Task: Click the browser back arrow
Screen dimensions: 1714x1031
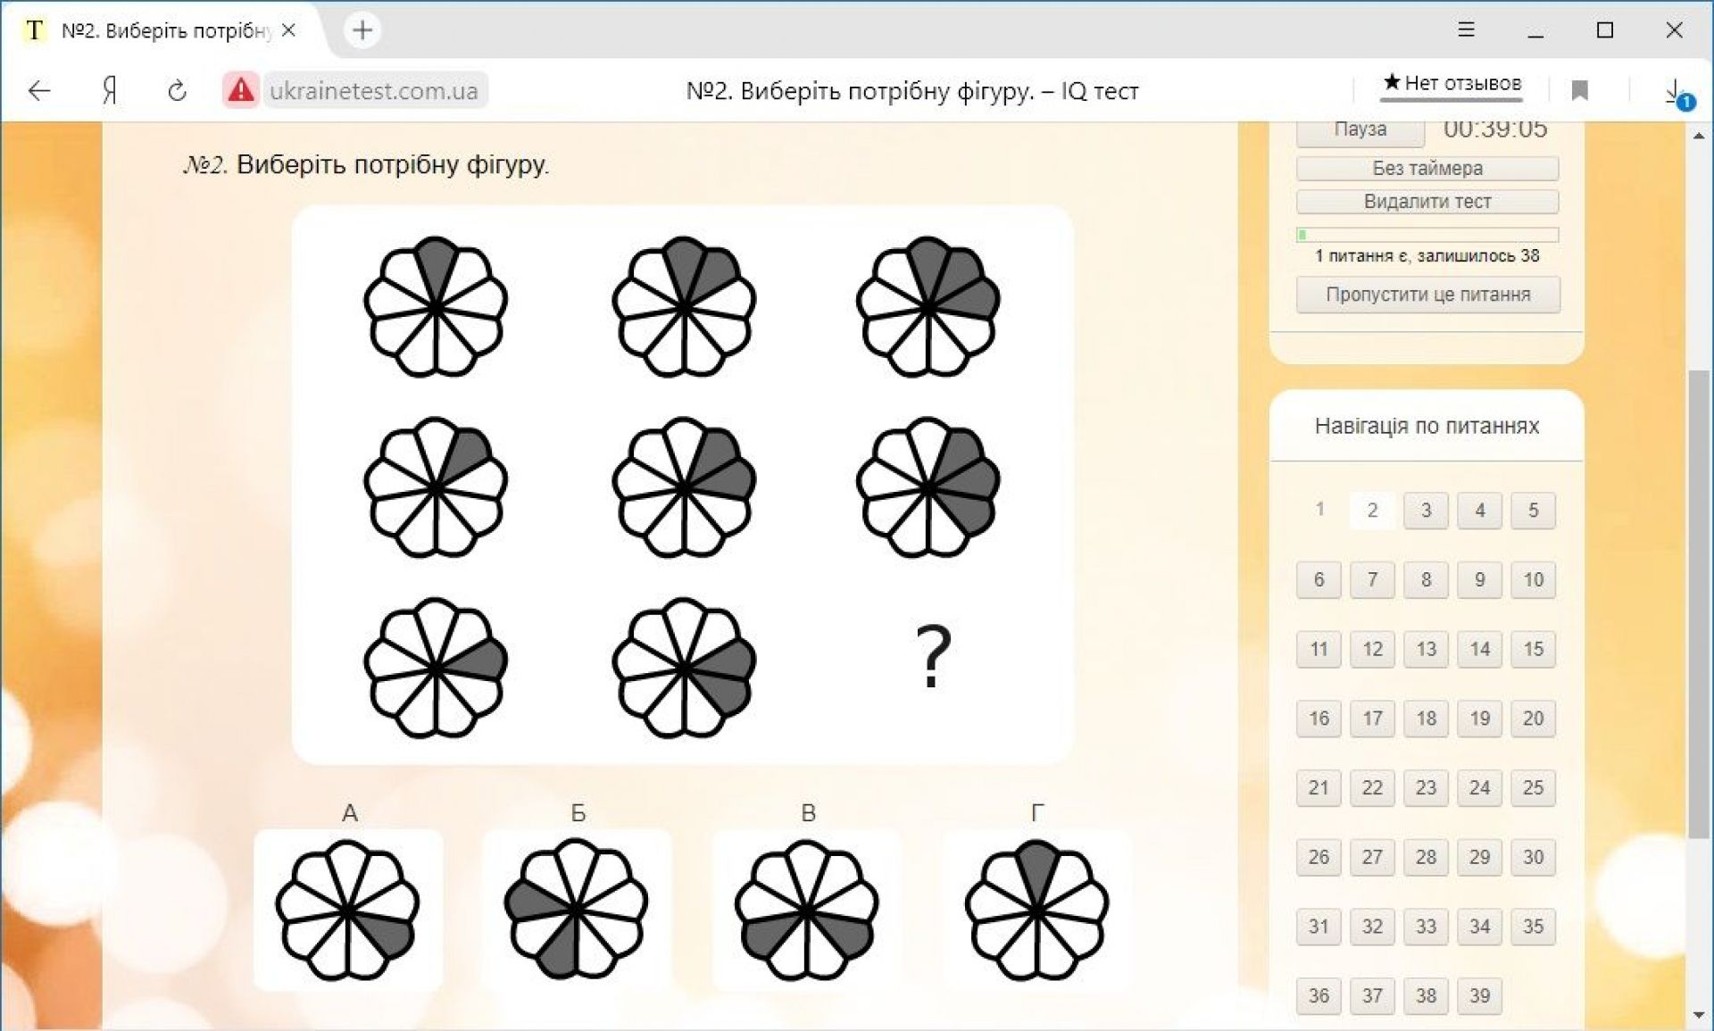Action: 39,90
